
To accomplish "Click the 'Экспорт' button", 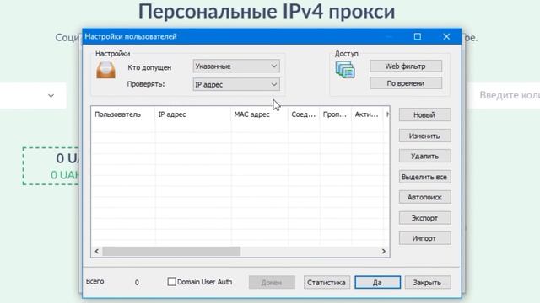I will coord(424,218).
